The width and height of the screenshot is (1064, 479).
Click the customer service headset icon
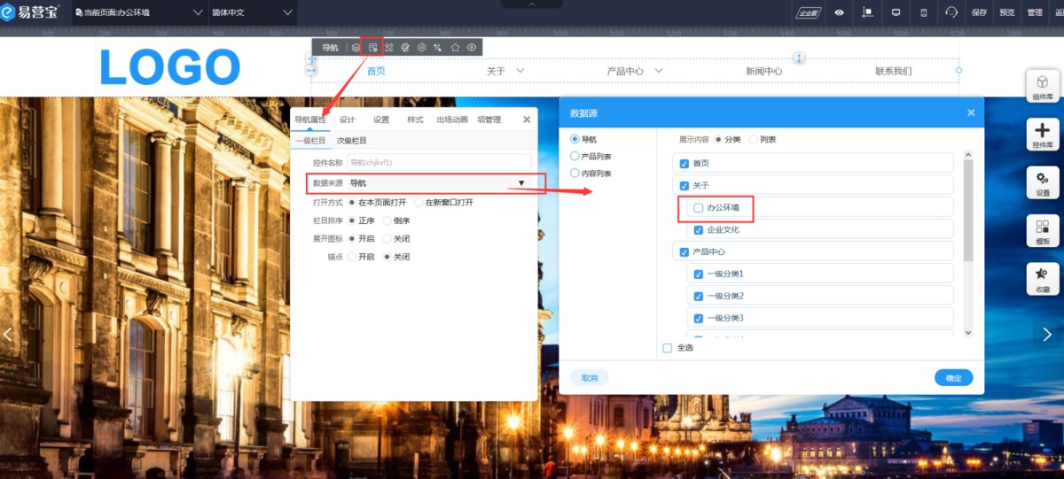pyautogui.click(x=951, y=12)
